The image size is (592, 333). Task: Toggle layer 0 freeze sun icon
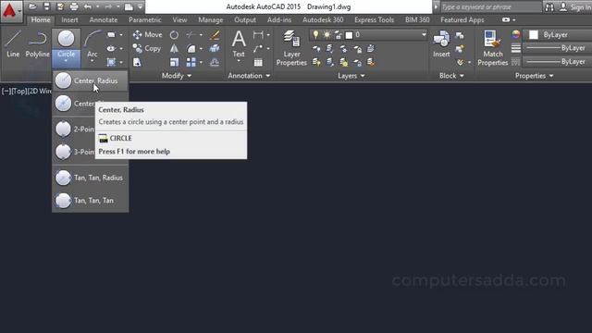[x=327, y=35]
